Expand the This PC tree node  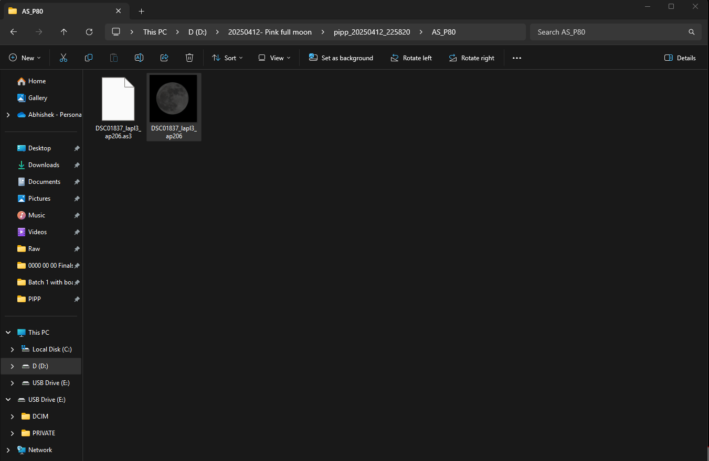(x=7, y=332)
